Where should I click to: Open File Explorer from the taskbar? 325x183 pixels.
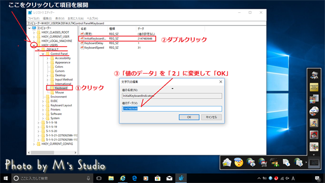(111, 178)
